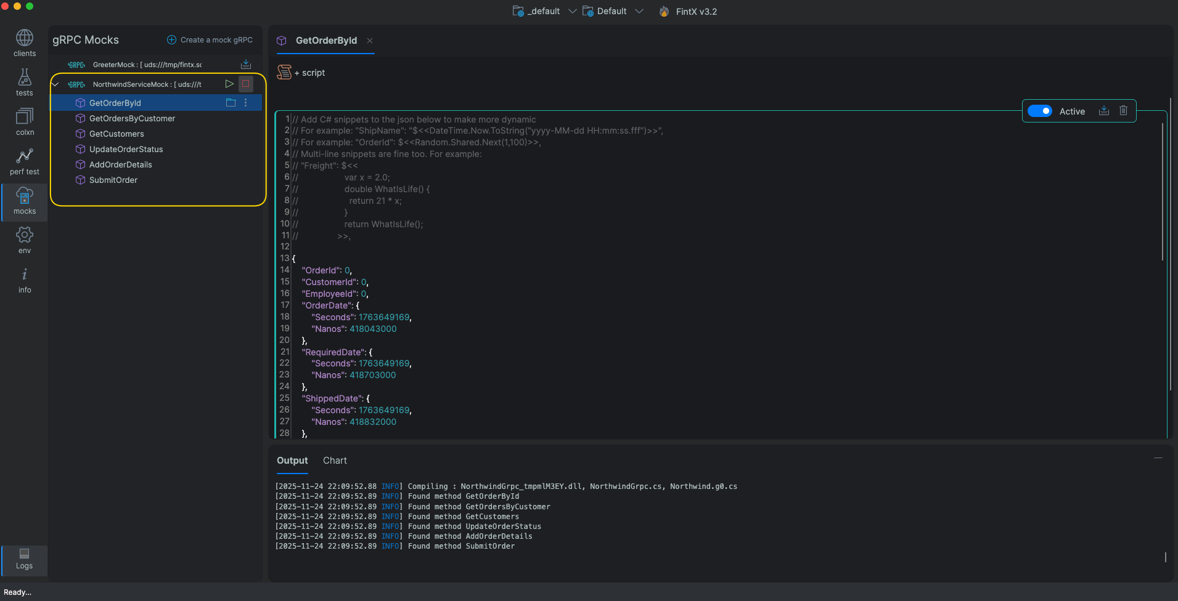Switch to the Output tab
1178x601 pixels.
click(292, 461)
